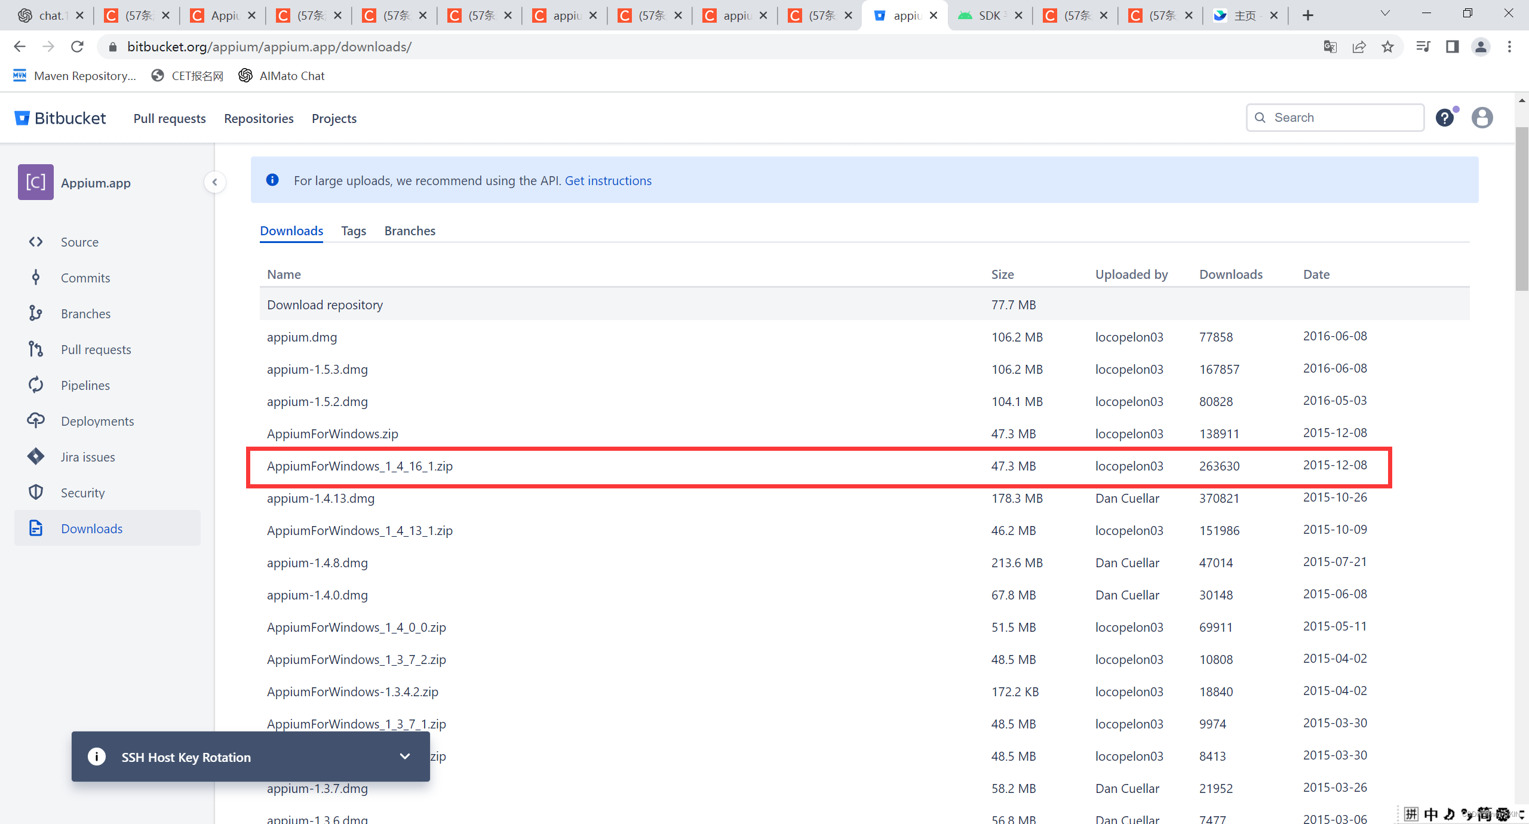
Task: Click the Bitbucket logo icon
Action: coord(22,118)
